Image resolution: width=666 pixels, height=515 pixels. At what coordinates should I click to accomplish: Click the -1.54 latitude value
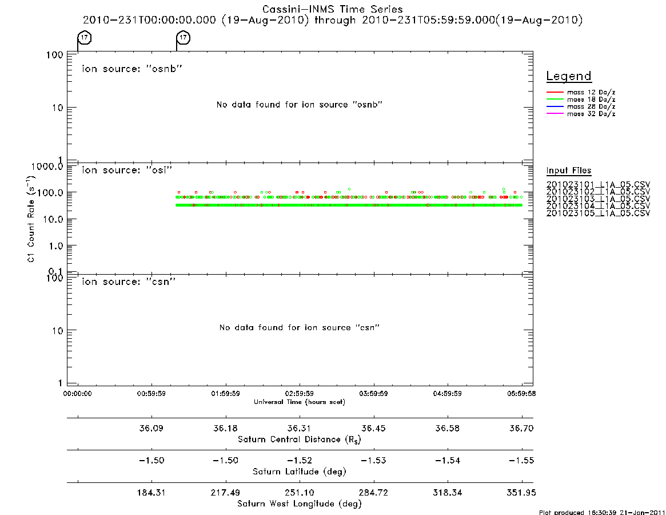click(447, 461)
